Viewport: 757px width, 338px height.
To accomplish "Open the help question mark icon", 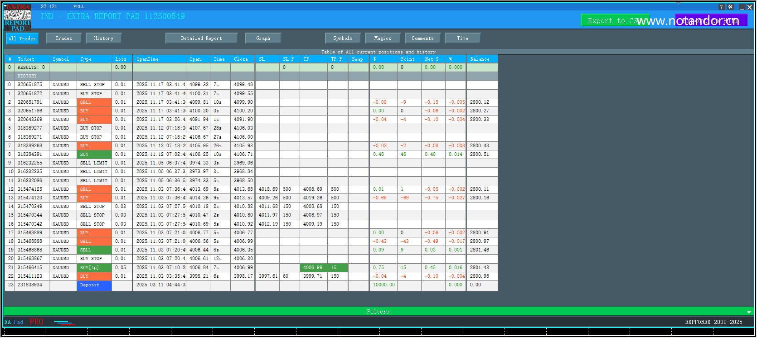I will coord(722,7).
